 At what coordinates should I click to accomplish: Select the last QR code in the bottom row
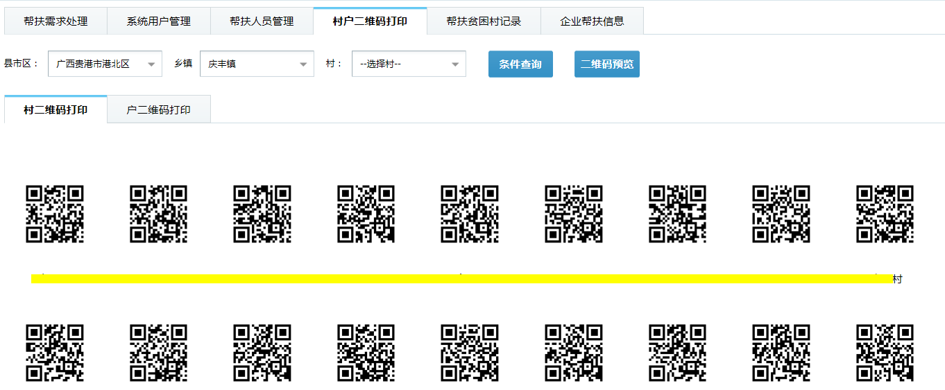pos(885,353)
